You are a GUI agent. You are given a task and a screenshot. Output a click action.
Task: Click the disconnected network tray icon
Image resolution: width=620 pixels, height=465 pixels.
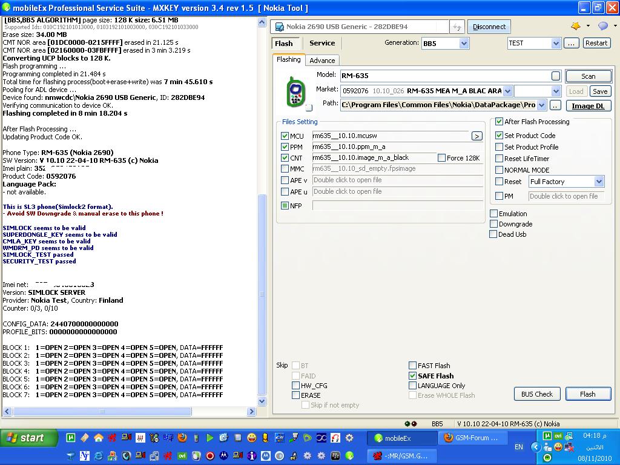pos(569,447)
